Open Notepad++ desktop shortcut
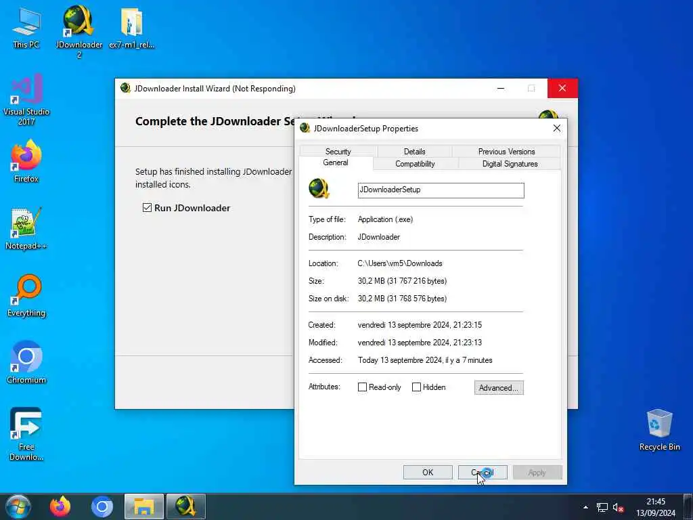This screenshot has width=693, height=520. (x=26, y=229)
